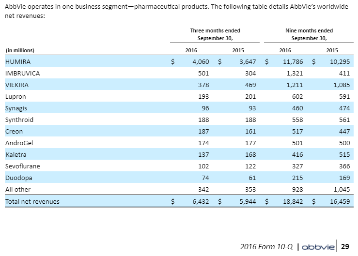This screenshot has width=358, height=256.
Task: Select Synagis value 93
Action: [x=252, y=108]
